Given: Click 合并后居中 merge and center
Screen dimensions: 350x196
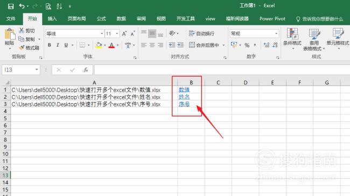Looking at the screenshot, I should pyautogui.click(x=204, y=45).
